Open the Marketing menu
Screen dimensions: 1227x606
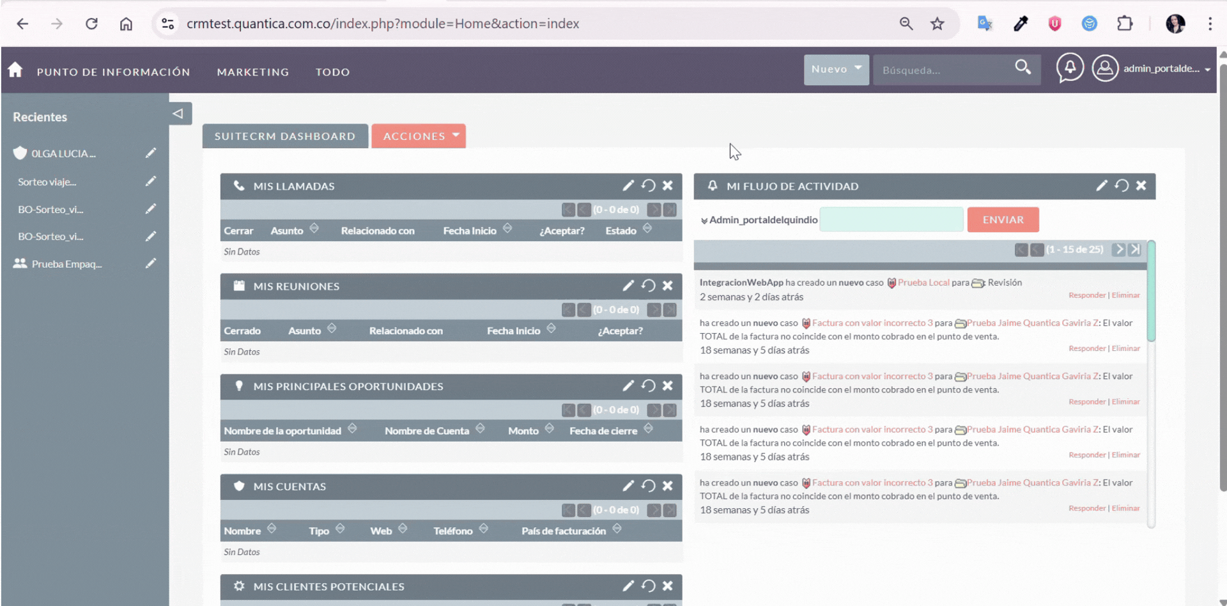point(253,72)
